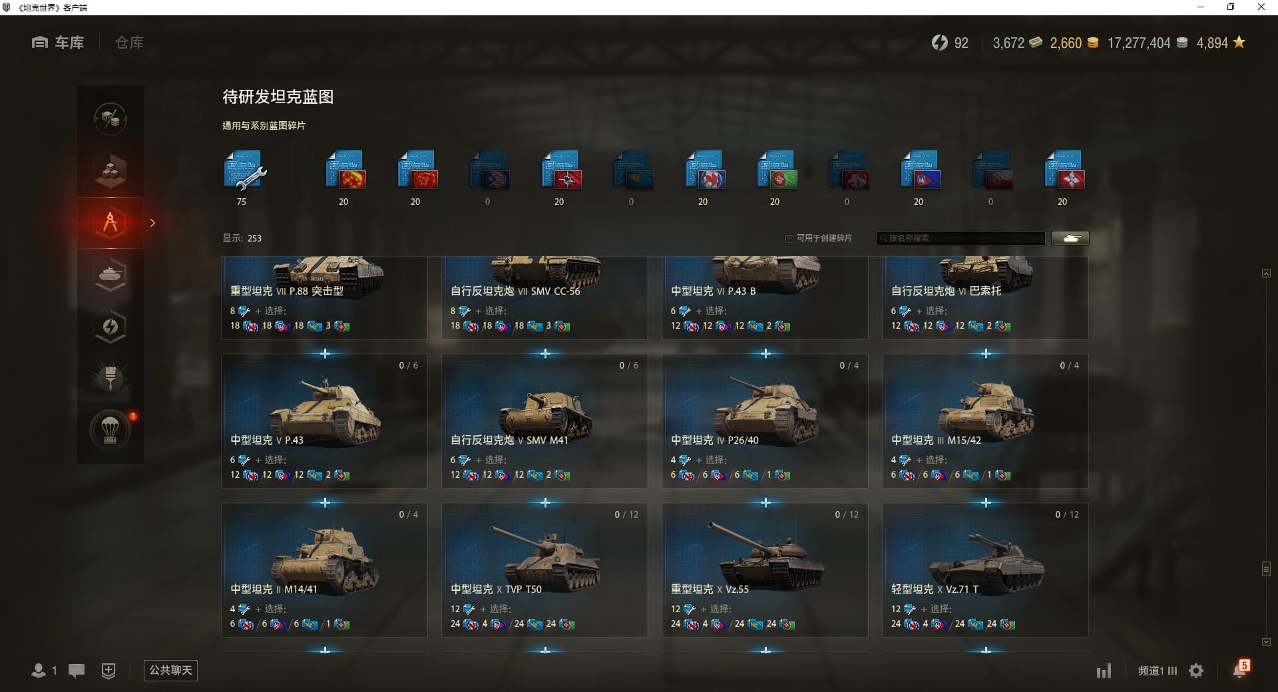Open the notifications bell with badge 5
The height and width of the screenshot is (692, 1278).
1241,669
